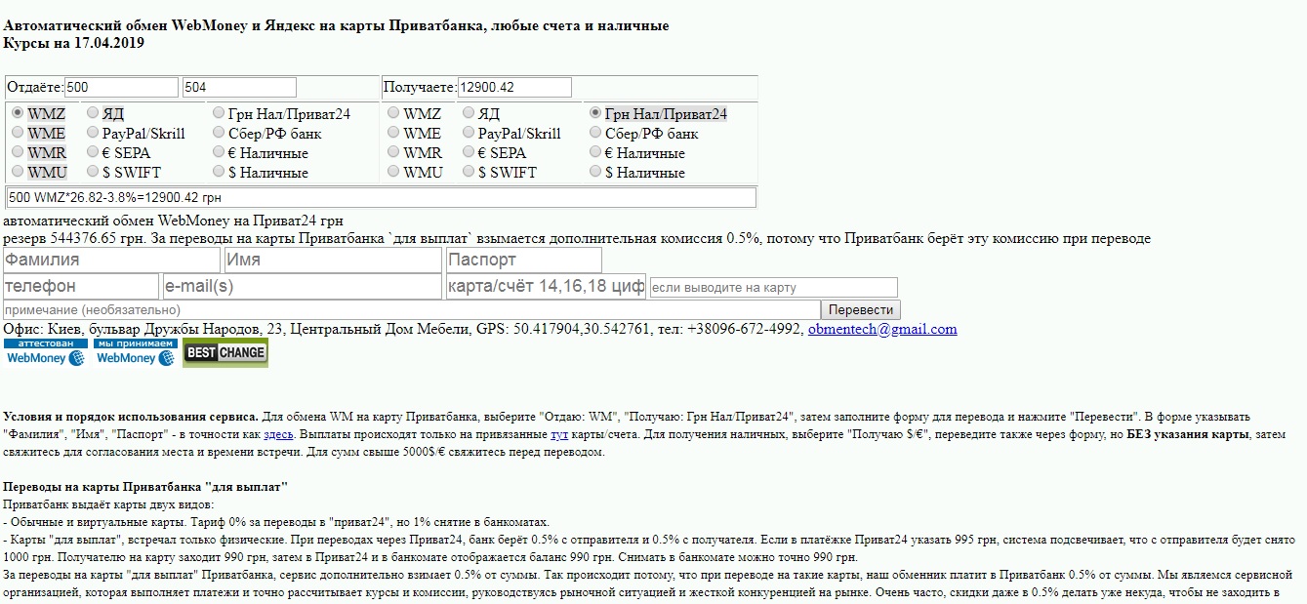Viewport: 1307px width, 604px height.
Task: Click the Получаете field showing 12900.42
Action: pyautogui.click(x=514, y=87)
